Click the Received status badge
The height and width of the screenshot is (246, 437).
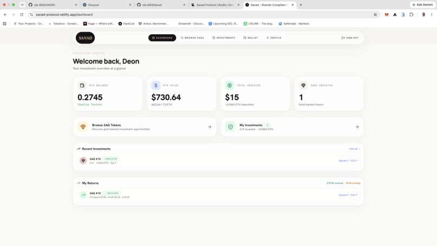pos(112,193)
